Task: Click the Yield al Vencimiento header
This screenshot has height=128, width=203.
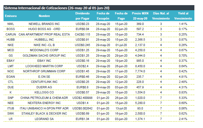Action: coord(183,16)
